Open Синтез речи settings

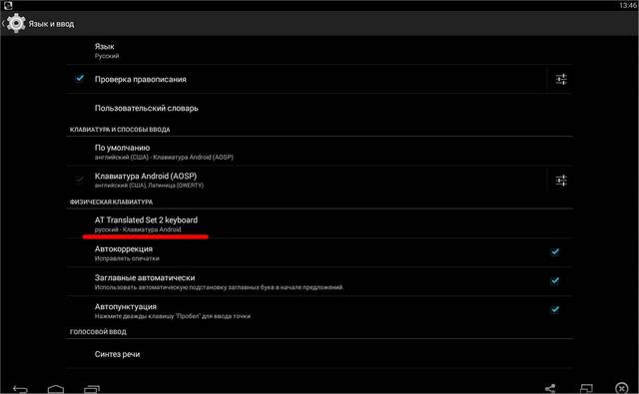[x=319, y=354]
